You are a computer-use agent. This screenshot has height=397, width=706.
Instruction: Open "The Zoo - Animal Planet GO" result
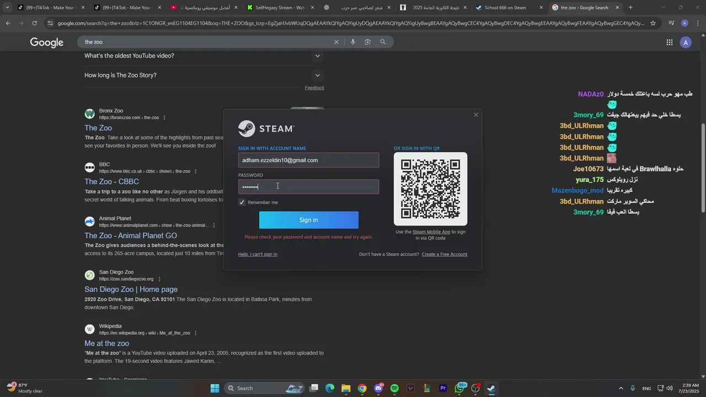pyautogui.click(x=131, y=235)
